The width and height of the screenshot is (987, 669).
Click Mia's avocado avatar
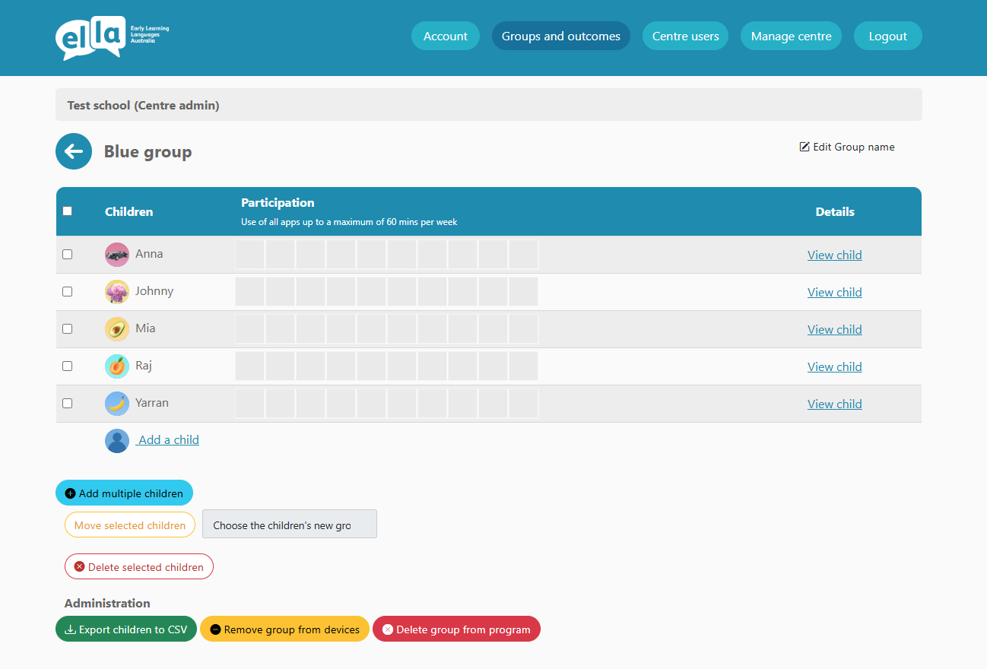pos(117,329)
